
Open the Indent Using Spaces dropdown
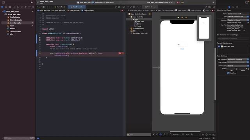click(238, 66)
